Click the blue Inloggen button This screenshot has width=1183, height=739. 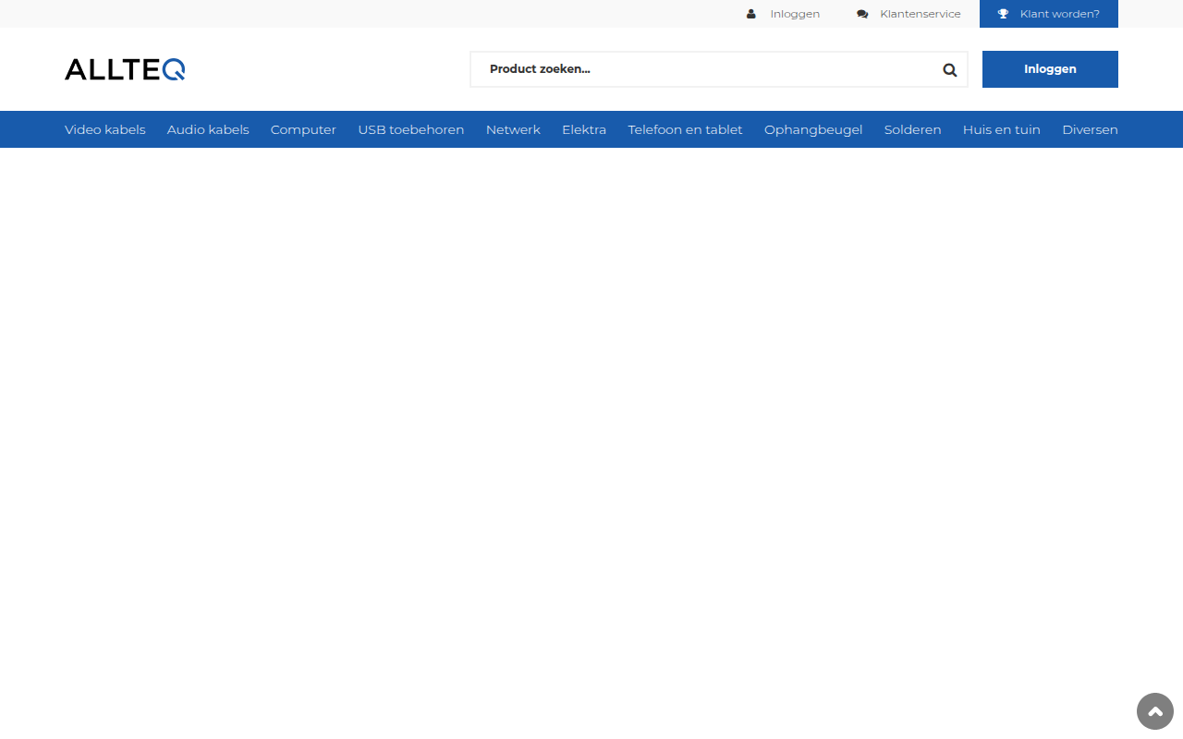point(1050,69)
